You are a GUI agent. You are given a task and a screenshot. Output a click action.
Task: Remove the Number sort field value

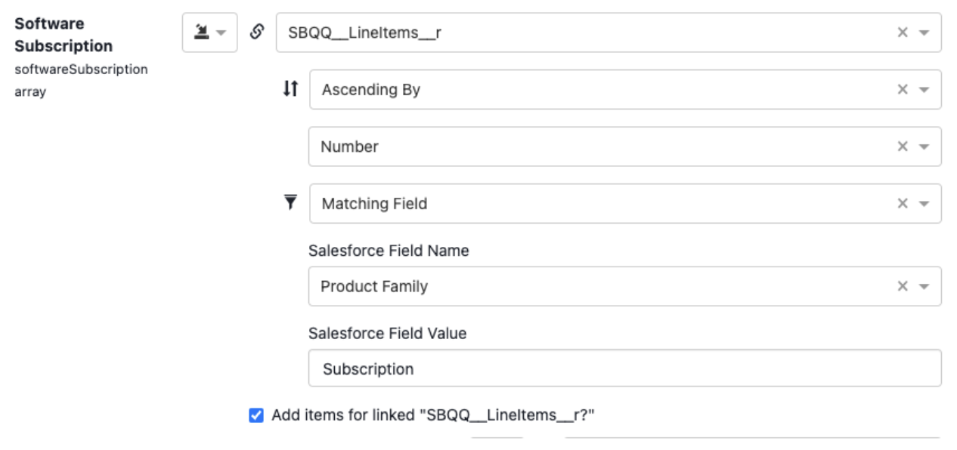pyautogui.click(x=903, y=146)
